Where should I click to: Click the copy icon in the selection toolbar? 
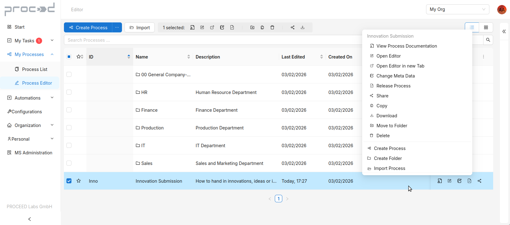[262, 27]
